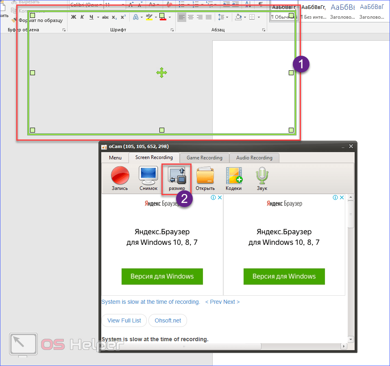Viewport: 390px width, 366px height.
Task: Open the Шрифт font dialog launcher
Action: pos(172,30)
